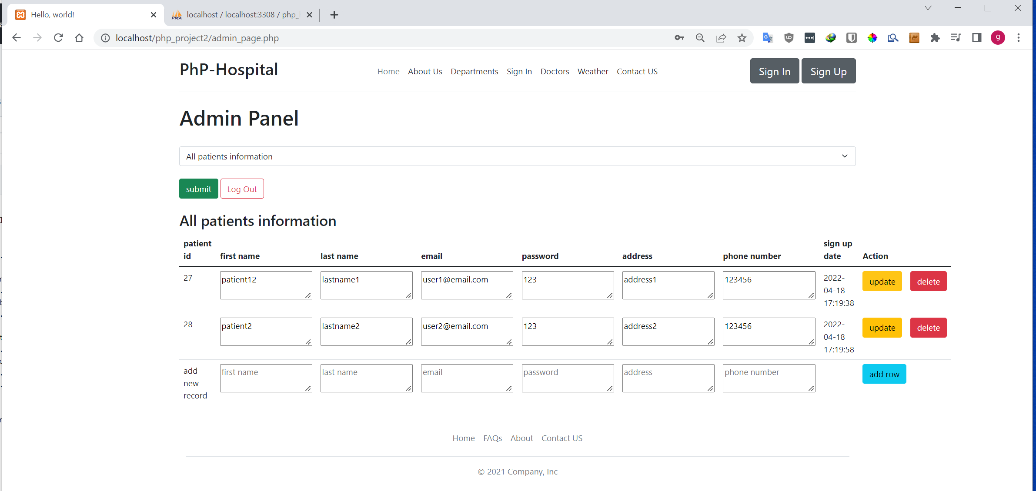Image resolution: width=1036 pixels, height=491 pixels.
Task: Expand the All patients information dropdown
Action: pyautogui.click(x=517, y=156)
